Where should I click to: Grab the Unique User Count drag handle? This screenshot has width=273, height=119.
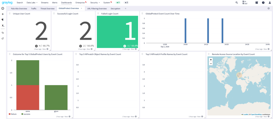click(10, 14)
